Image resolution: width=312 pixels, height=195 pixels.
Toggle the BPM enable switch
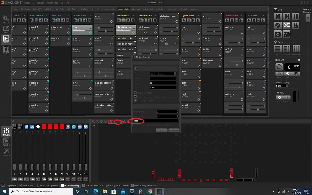299,60
